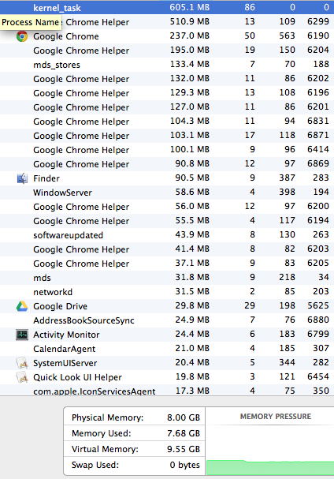Click the SystemUIServer icon
Viewport: 334px width, 479px height.
[x=22, y=363]
